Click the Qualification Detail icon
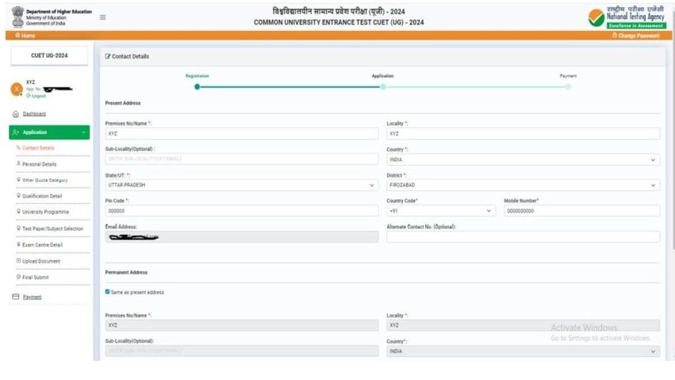 point(18,195)
